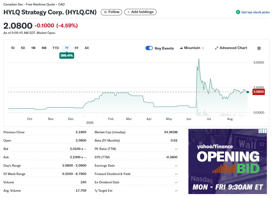Switch chart to 6M range

44,48
